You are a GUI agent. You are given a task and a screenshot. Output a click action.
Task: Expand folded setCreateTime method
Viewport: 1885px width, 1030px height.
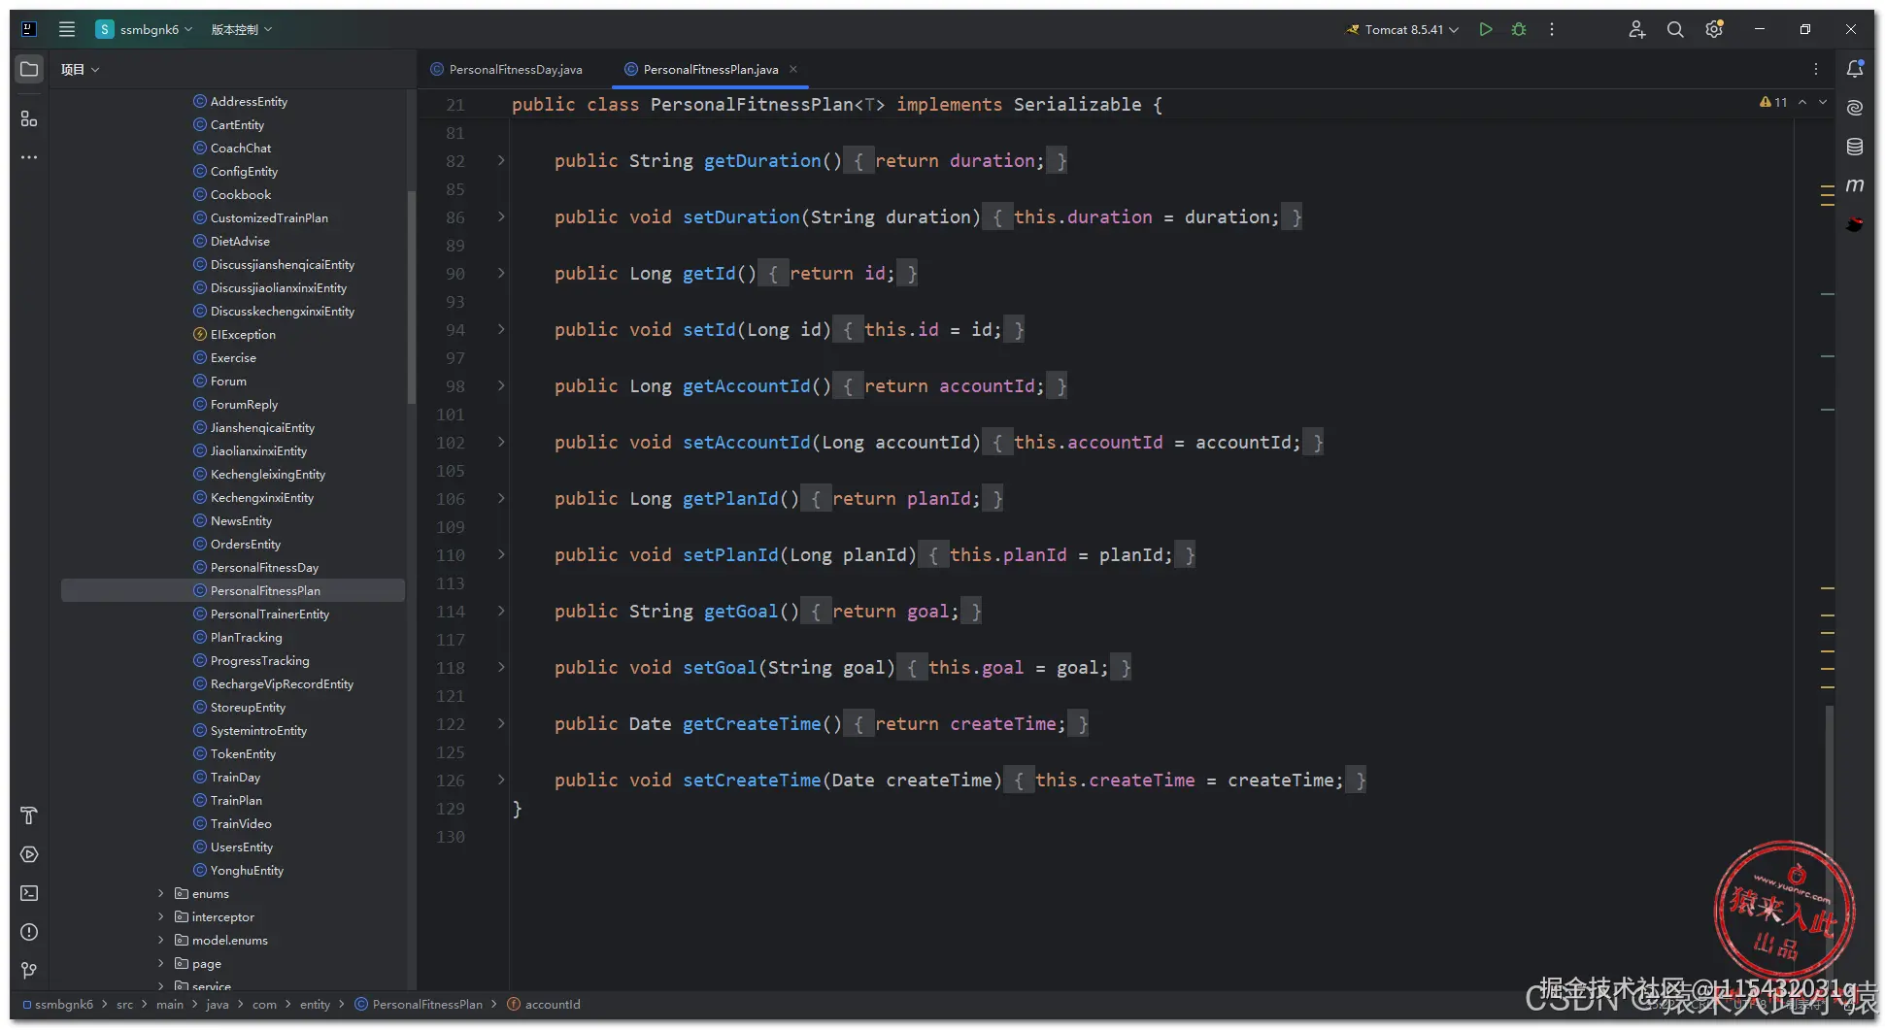pos(501,780)
